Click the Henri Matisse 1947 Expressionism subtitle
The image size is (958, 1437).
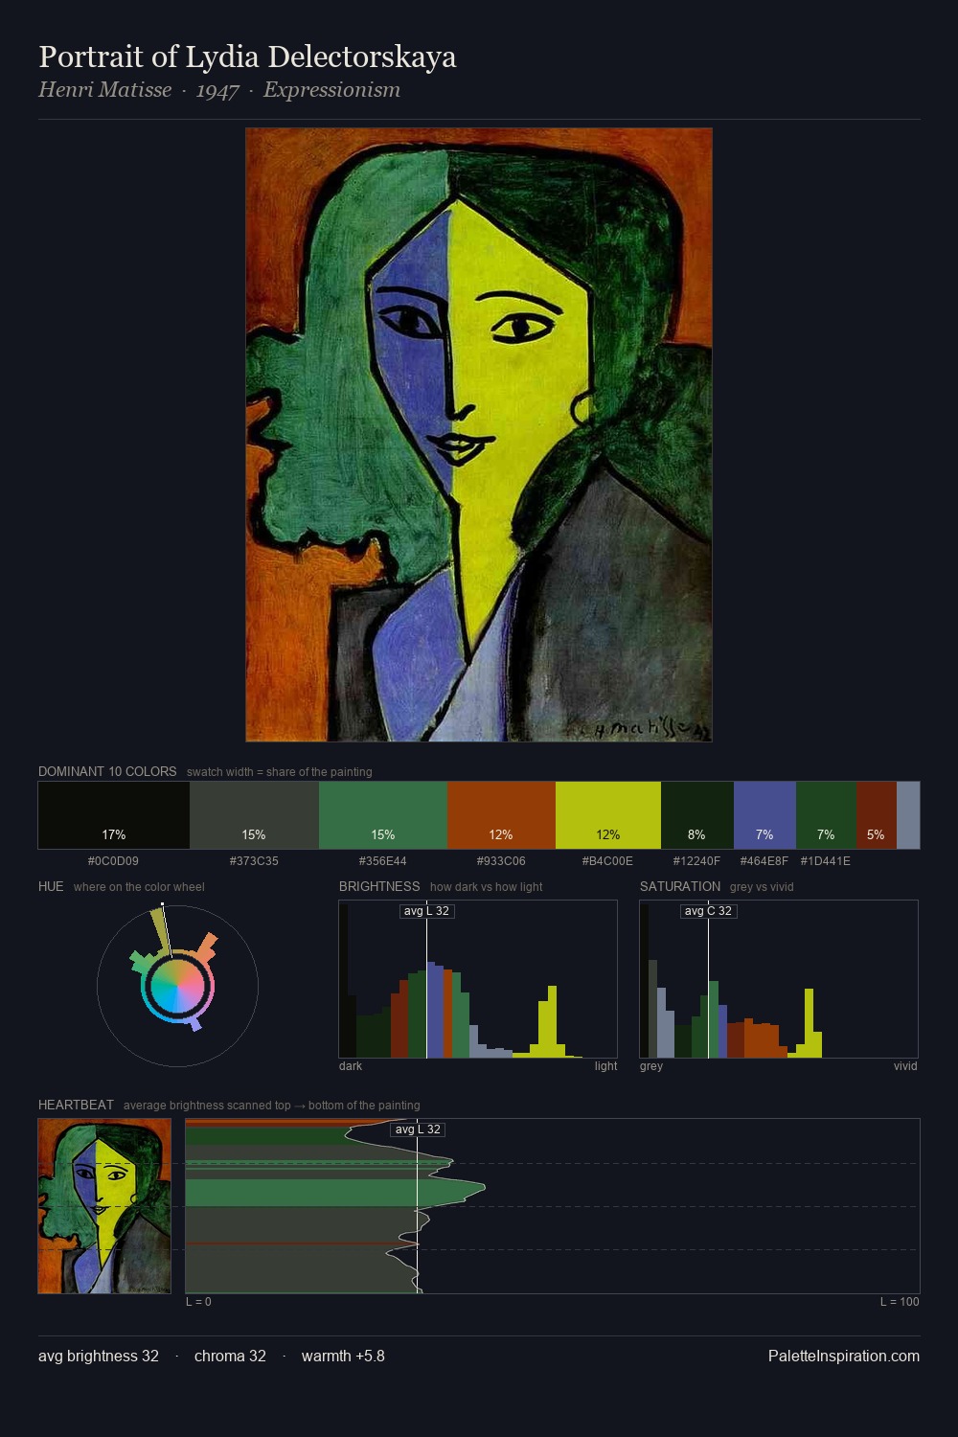pyautogui.click(x=219, y=90)
